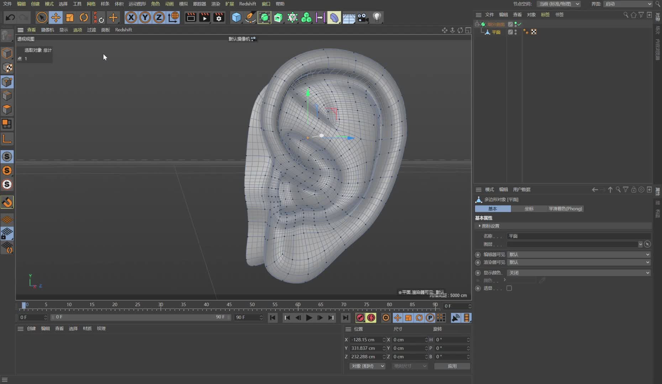
Task: Lock the Y axis in the toolbar
Action: (x=145, y=17)
